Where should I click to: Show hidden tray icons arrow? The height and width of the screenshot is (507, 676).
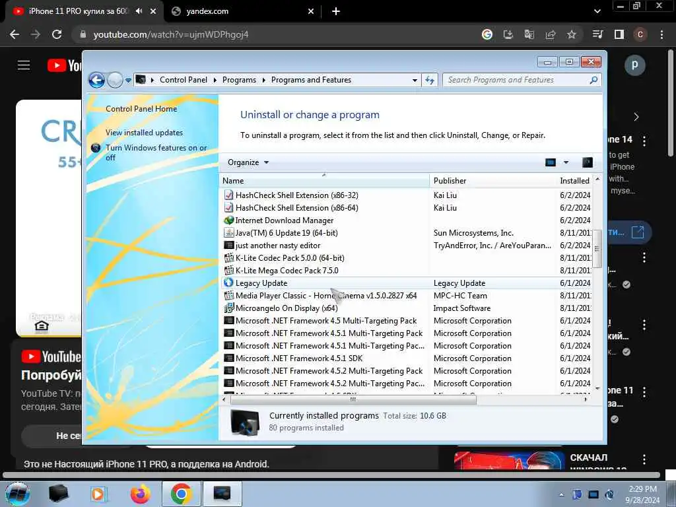point(561,495)
